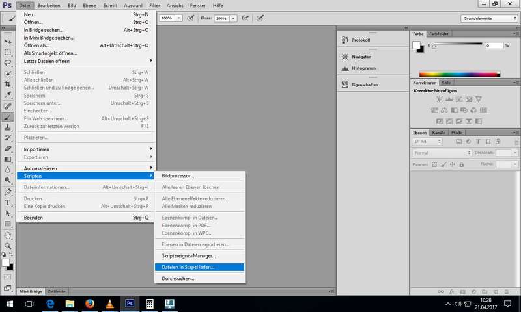Open the Navigator panel icon
Screen dimensions: 521x312
coord(345,57)
